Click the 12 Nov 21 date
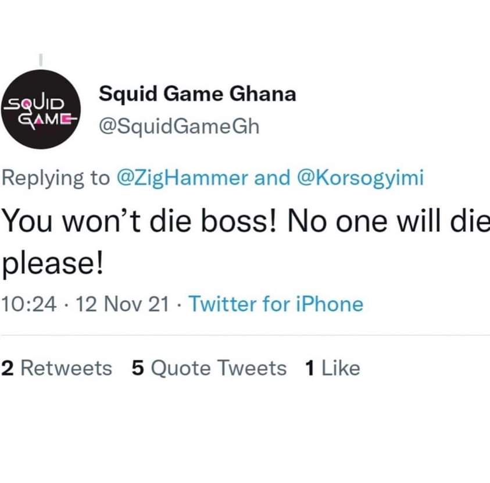This screenshot has width=490, height=483. (123, 304)
